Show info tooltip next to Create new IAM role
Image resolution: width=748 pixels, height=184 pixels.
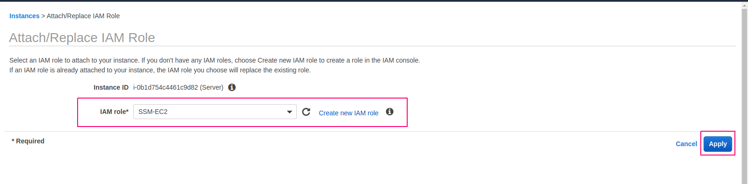tap(389, 112)
